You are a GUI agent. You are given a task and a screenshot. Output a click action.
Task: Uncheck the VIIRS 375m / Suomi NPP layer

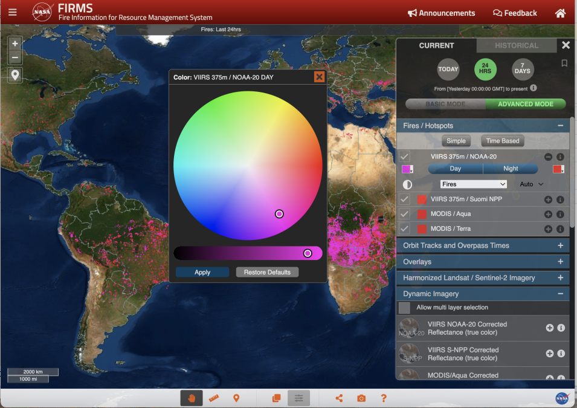(x=404, y=199)
